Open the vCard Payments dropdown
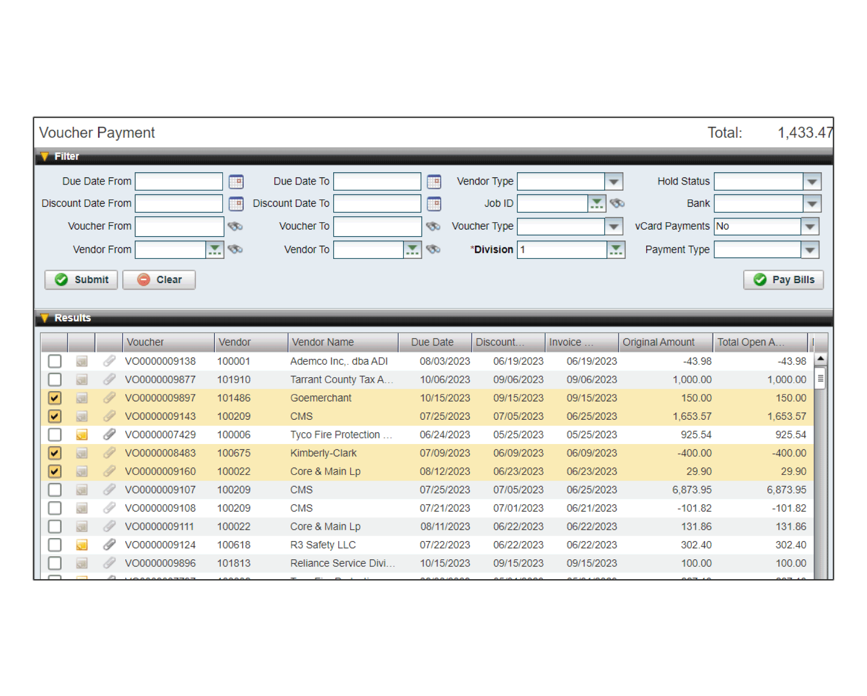The width and height of the screenshot is (867, 696). point(810,226)
